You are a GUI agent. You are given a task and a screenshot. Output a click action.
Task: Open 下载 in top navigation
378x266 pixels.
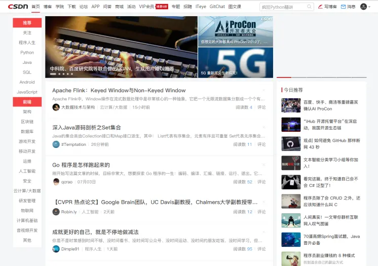(71, 7)
